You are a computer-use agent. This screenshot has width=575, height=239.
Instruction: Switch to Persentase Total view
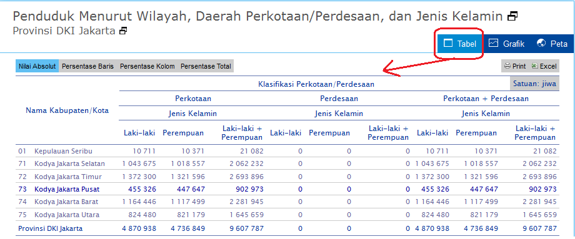(x=206, y=66)
